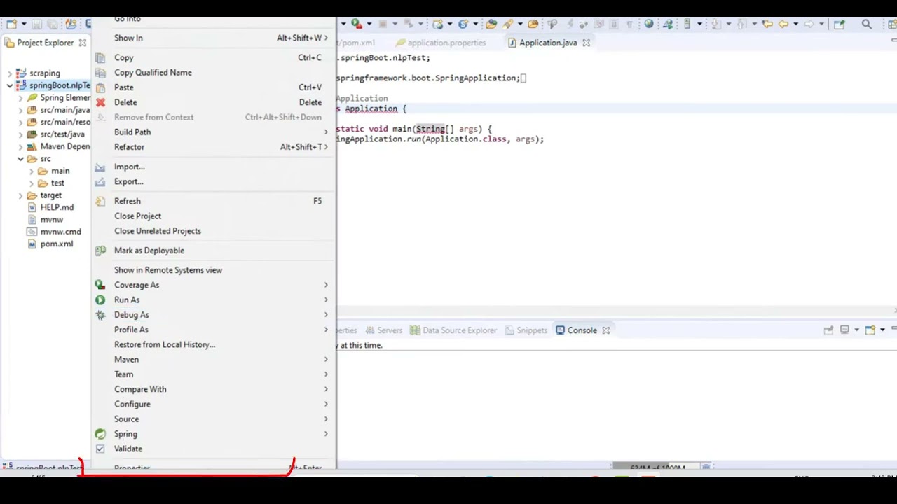Click the red Delete X icon
897x504 pixels.
tap(100, 102)
